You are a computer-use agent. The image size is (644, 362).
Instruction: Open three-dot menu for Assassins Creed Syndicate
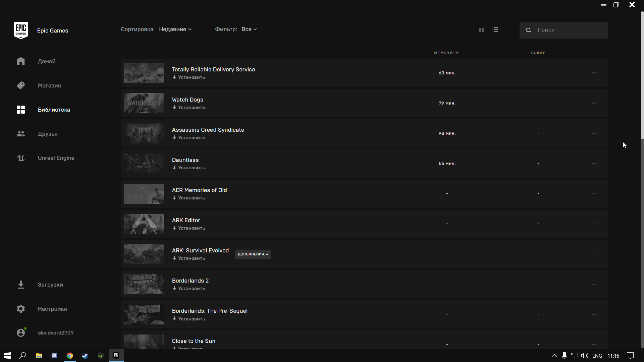click(594, 133)
